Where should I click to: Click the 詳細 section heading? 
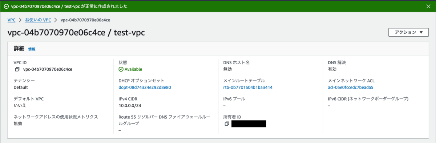pyautogui.click(x=19, y=49)
